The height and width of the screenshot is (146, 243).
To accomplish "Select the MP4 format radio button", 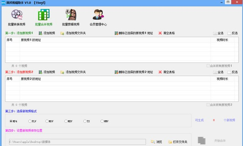I will [x=11, y=121].
